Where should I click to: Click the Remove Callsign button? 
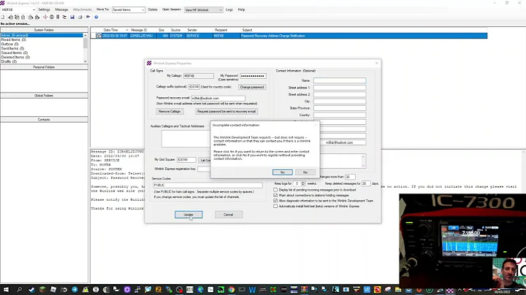coord(169,111)
